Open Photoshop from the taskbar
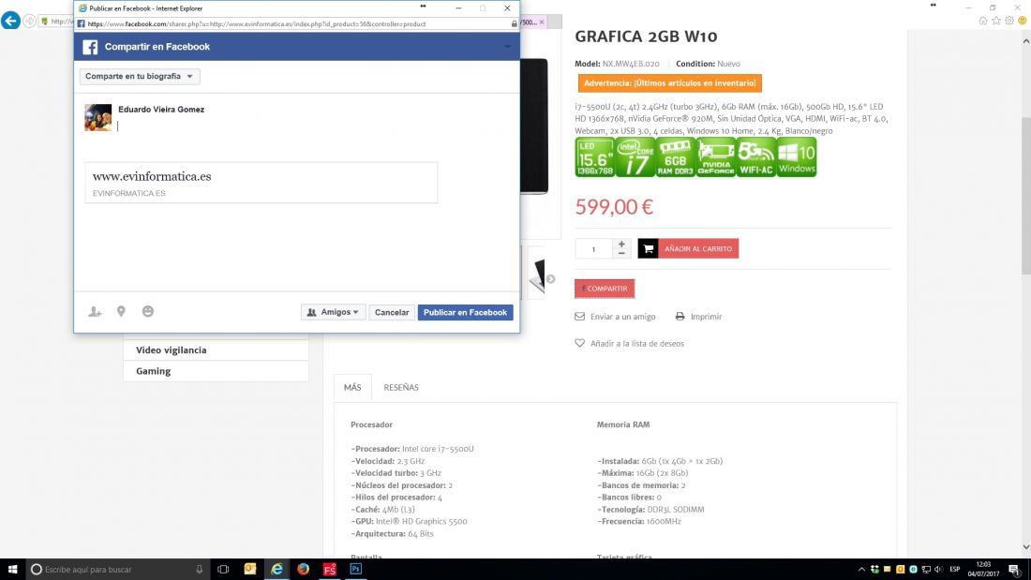 point(356,570)
